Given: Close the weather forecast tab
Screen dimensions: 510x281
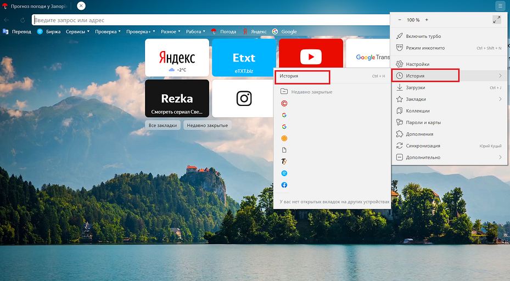Looking at the screenshot, I should pos(81,6).
